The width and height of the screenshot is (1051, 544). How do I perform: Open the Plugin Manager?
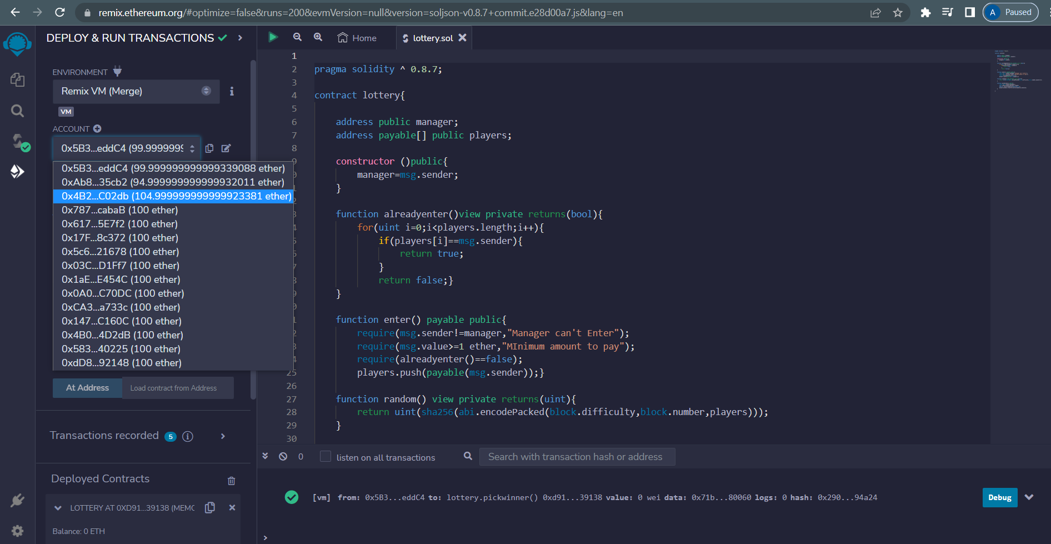[17, 500]
